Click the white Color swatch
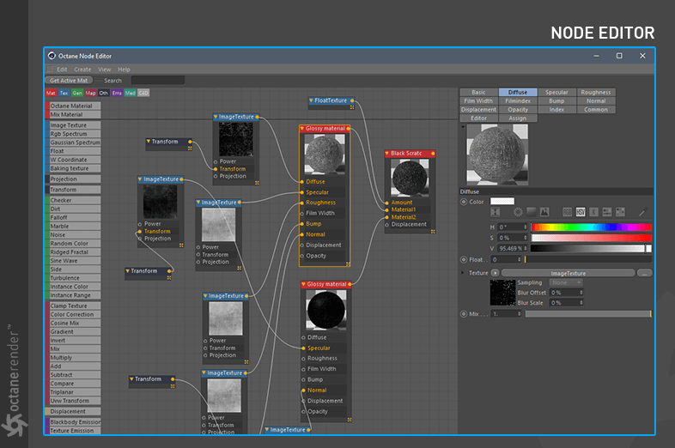 502,201
